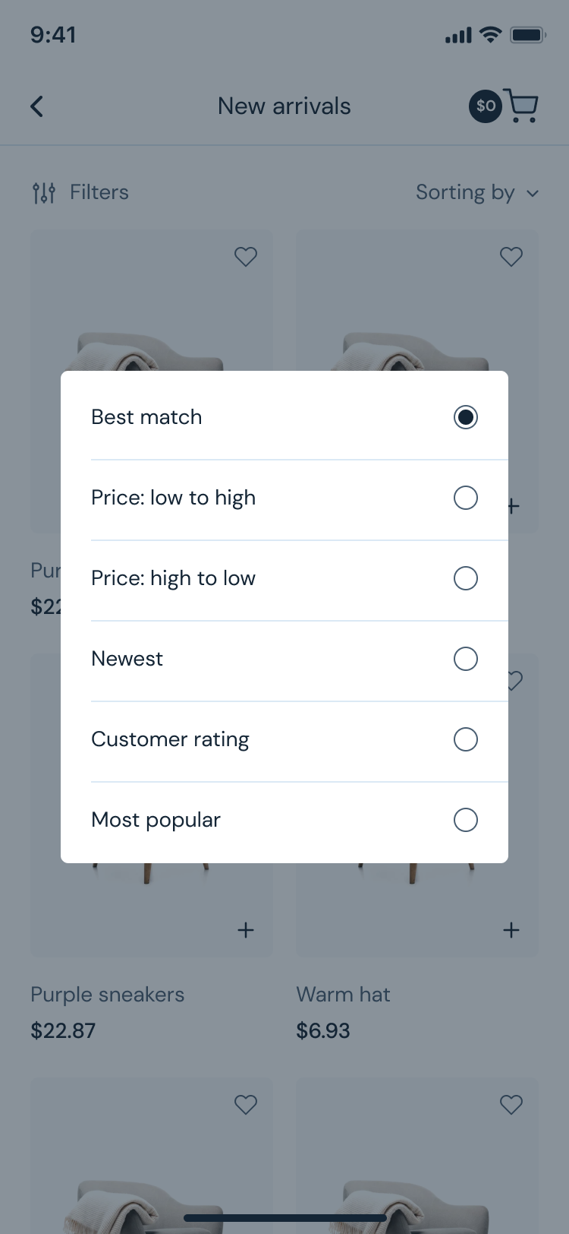
Task: Pick the Newest sorting option
Action: [x=465, y=659]
